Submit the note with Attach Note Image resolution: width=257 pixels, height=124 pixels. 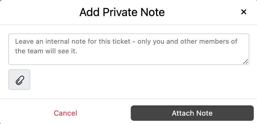pos(192,113)
